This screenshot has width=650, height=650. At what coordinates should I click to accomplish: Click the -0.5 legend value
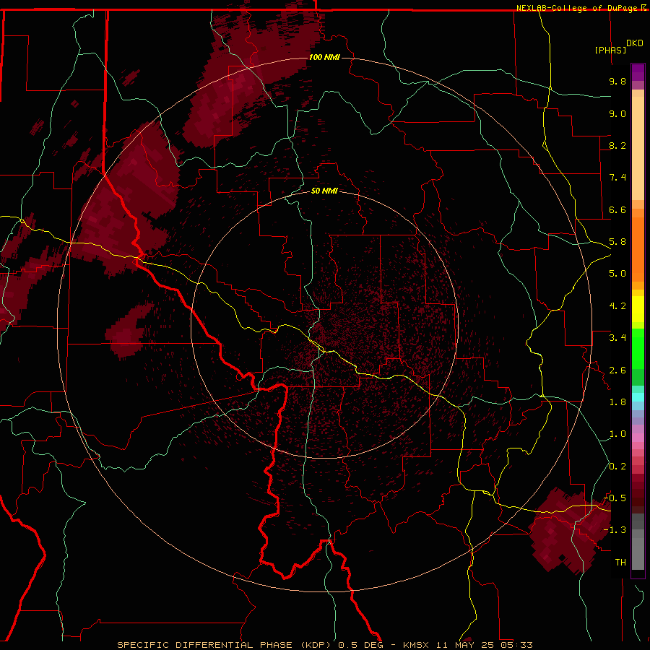[x=615, y=498]
